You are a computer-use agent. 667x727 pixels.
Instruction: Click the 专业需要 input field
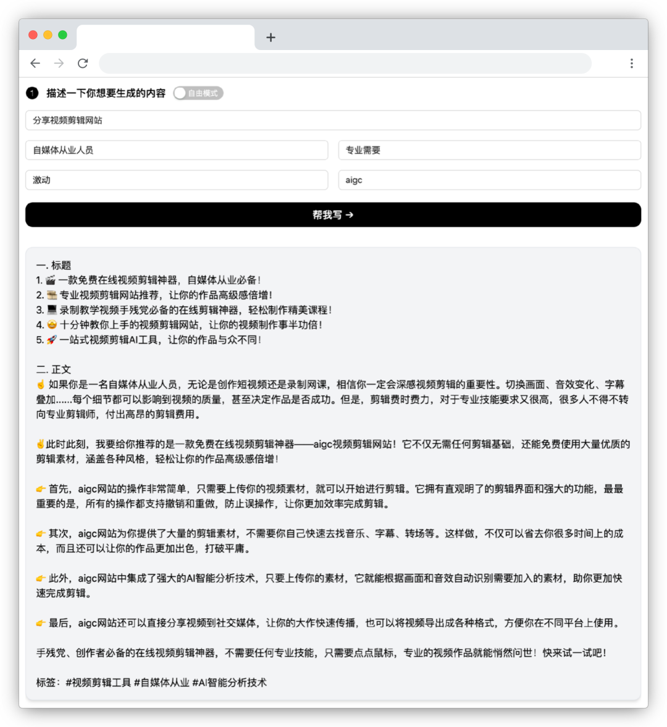(489, 150)
